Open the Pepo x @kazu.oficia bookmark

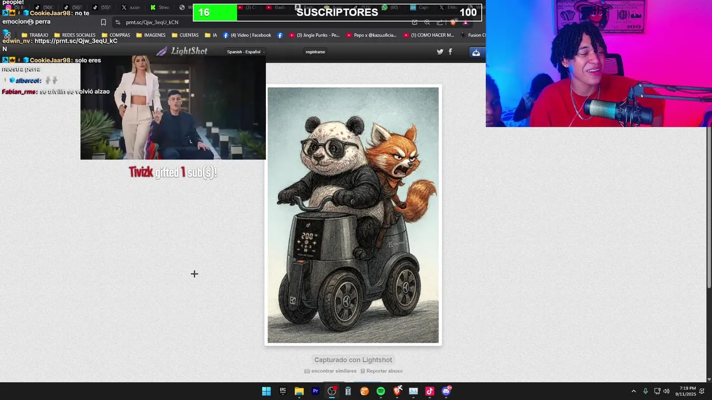(x=372, y=35)
